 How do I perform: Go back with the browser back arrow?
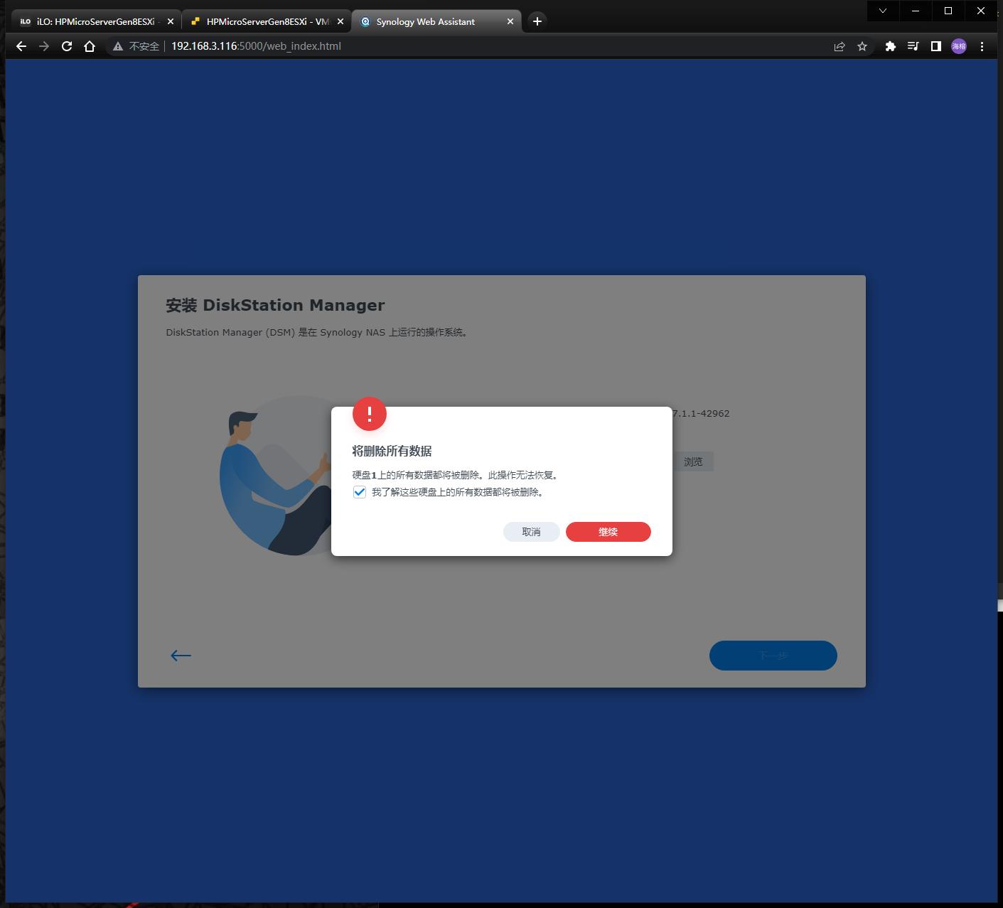tap(21, 46)
